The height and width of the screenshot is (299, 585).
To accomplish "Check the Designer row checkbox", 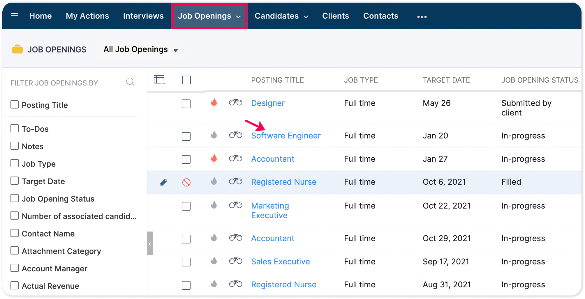I will pos(186,104).
